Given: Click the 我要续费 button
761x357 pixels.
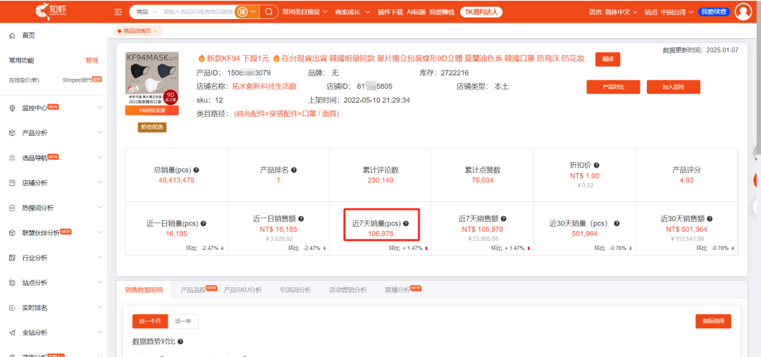Looking at the screenshot, I should click(x=714, y=12).
